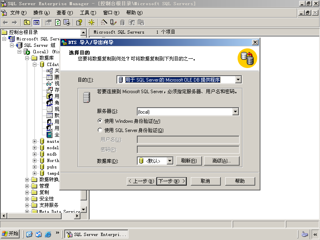The image size is (320, 240).
Task: Click the Run a Wizard wand icon
Action: click(104, 22)
